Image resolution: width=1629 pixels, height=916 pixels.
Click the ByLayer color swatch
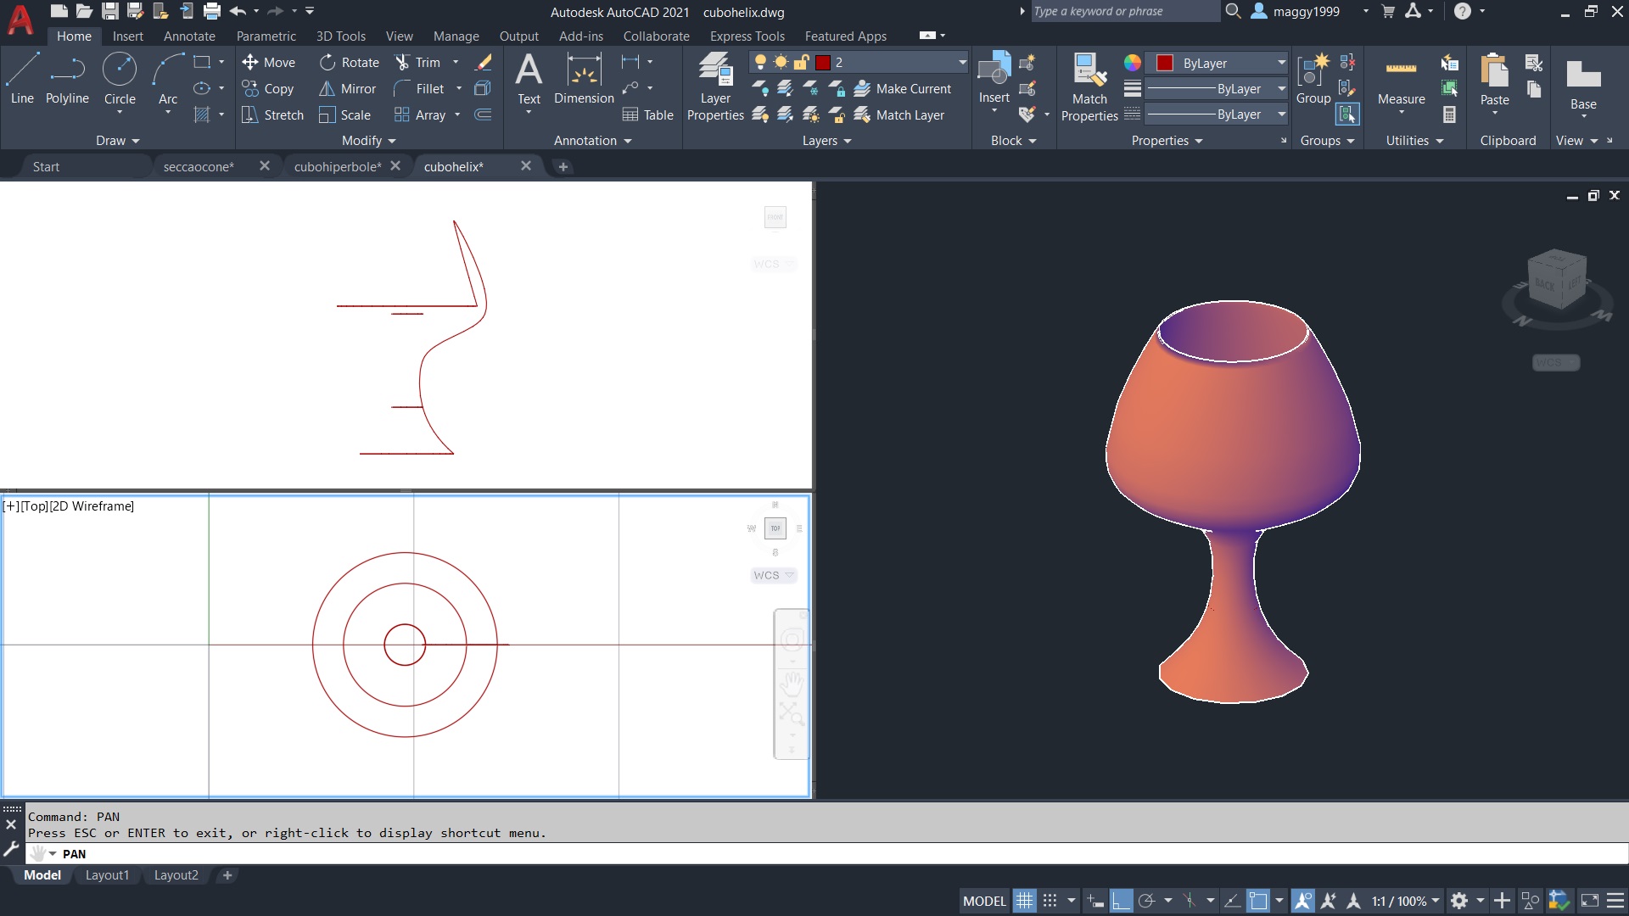(1162, 62)
